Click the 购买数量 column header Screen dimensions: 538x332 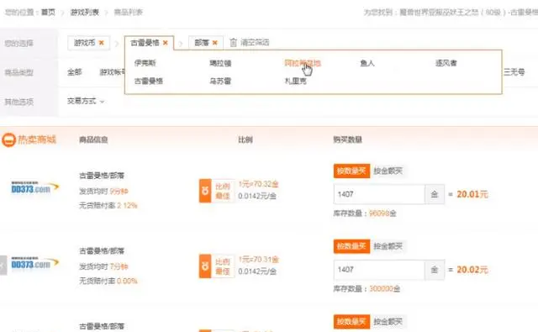coord(347,140)
